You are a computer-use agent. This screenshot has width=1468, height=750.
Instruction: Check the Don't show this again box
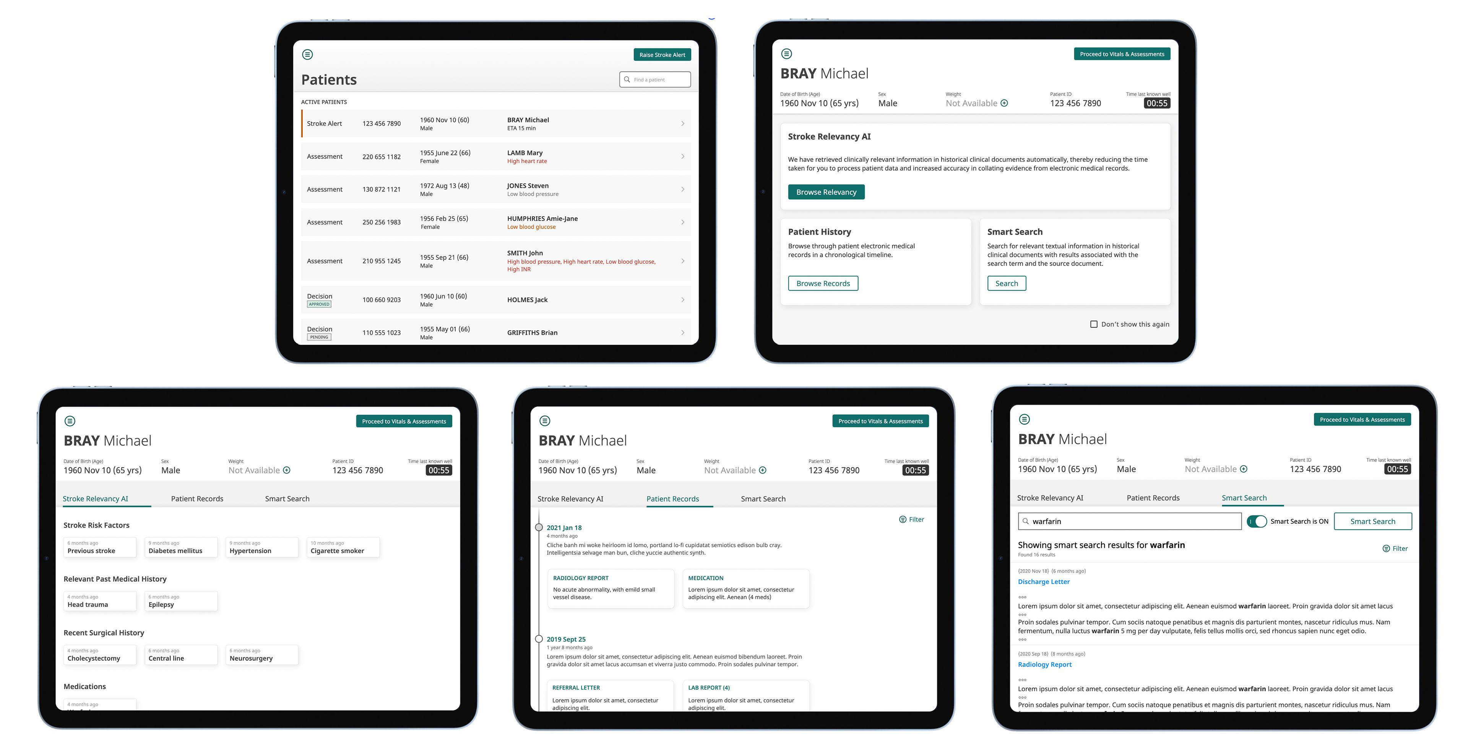click(x=1094, y=324)
